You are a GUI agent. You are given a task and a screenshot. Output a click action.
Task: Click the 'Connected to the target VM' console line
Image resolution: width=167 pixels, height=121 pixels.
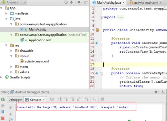coord(73,107)
